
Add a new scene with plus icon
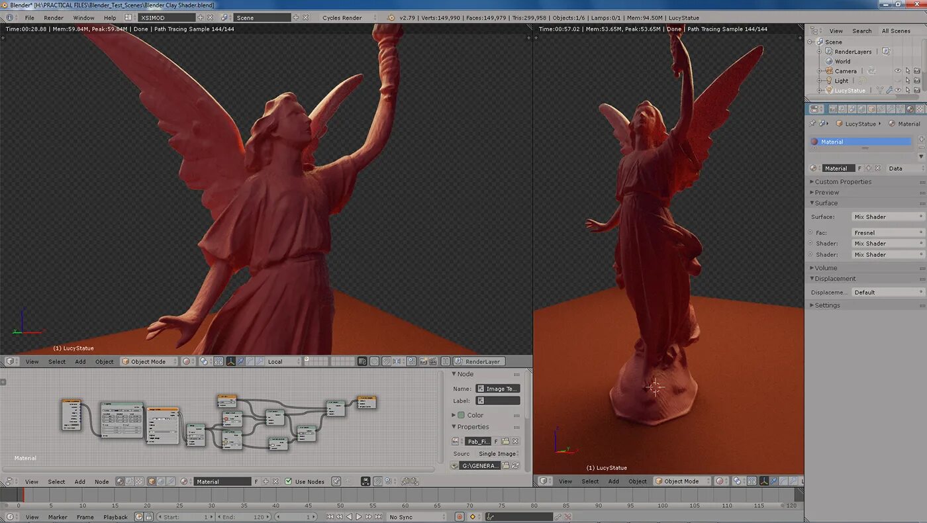(296, 18)
